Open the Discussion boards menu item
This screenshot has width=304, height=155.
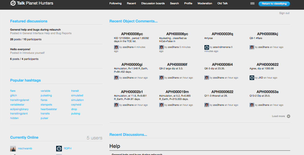(153, 3)
